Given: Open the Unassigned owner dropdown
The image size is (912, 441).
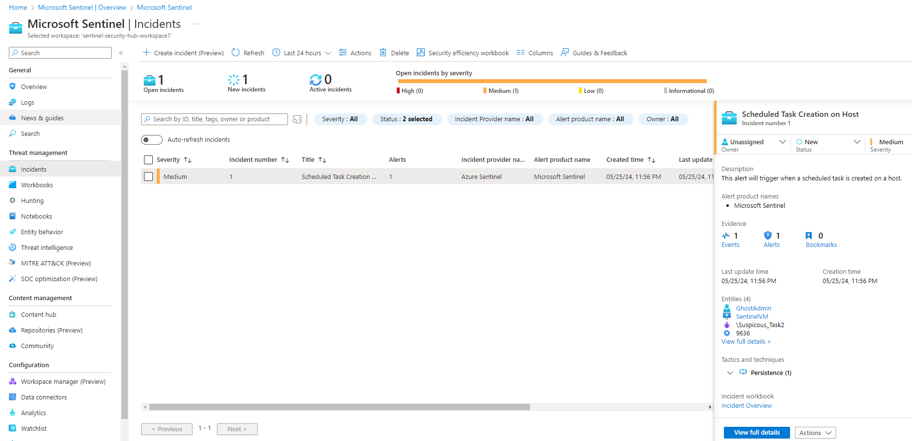Looking at the screenshot, I should pyautogui.click(x=754, y=142).
